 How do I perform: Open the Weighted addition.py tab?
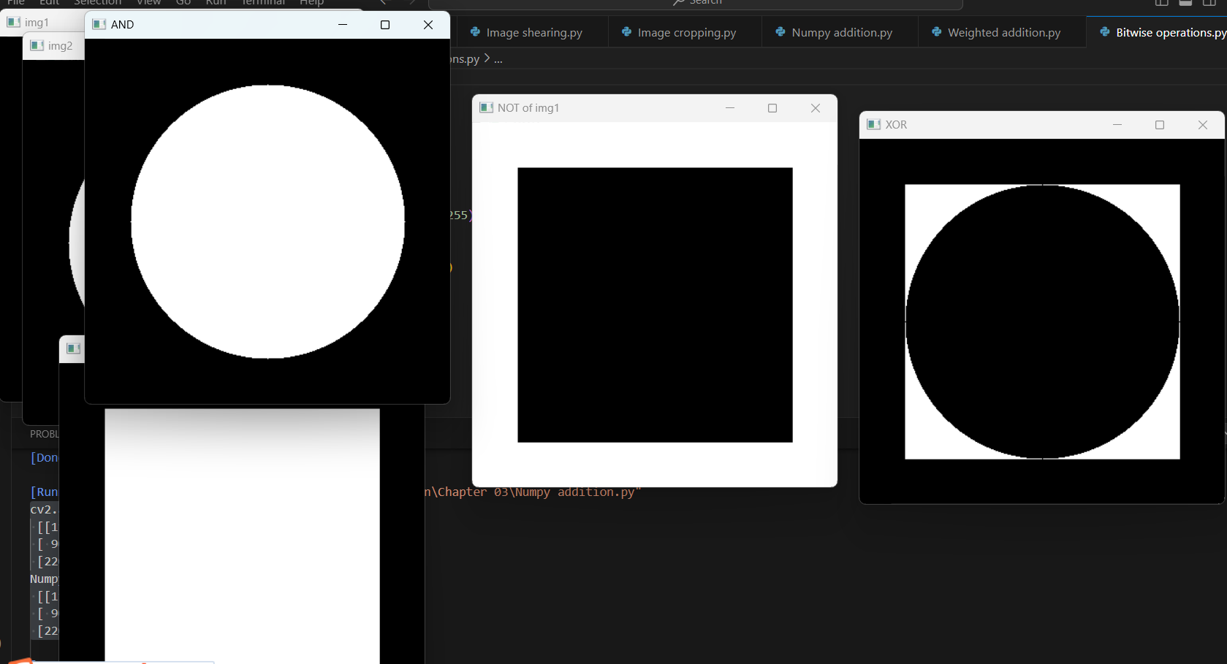(1003, 32)
